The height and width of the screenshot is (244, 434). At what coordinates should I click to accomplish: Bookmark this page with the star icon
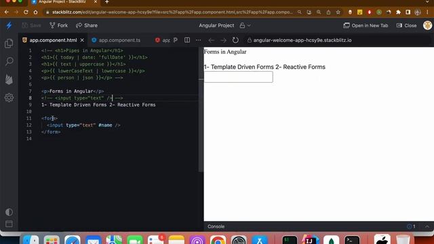(x=338, y=12)
